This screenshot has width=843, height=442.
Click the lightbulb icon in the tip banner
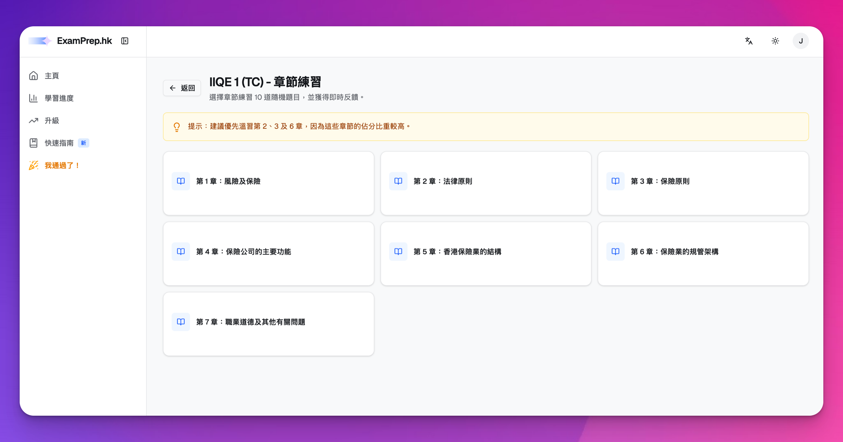pyautogui.click(x=177, y=127)
